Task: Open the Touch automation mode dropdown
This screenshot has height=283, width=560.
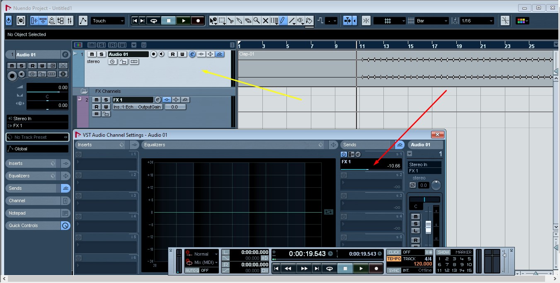Action: [108, 21]
